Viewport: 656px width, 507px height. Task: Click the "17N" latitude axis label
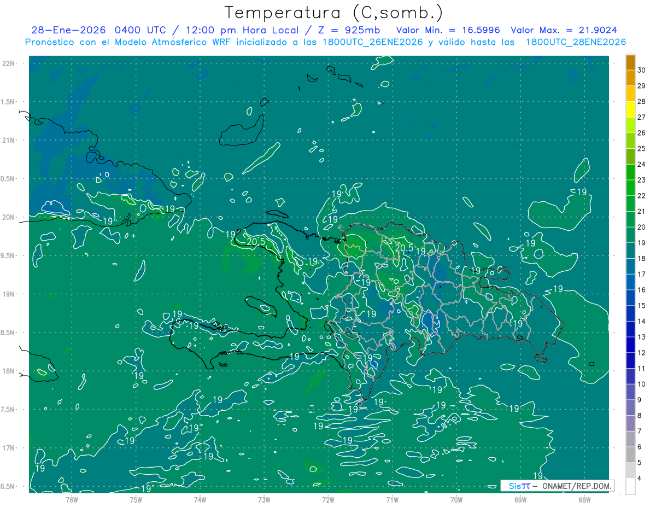[x=9, y=448]
